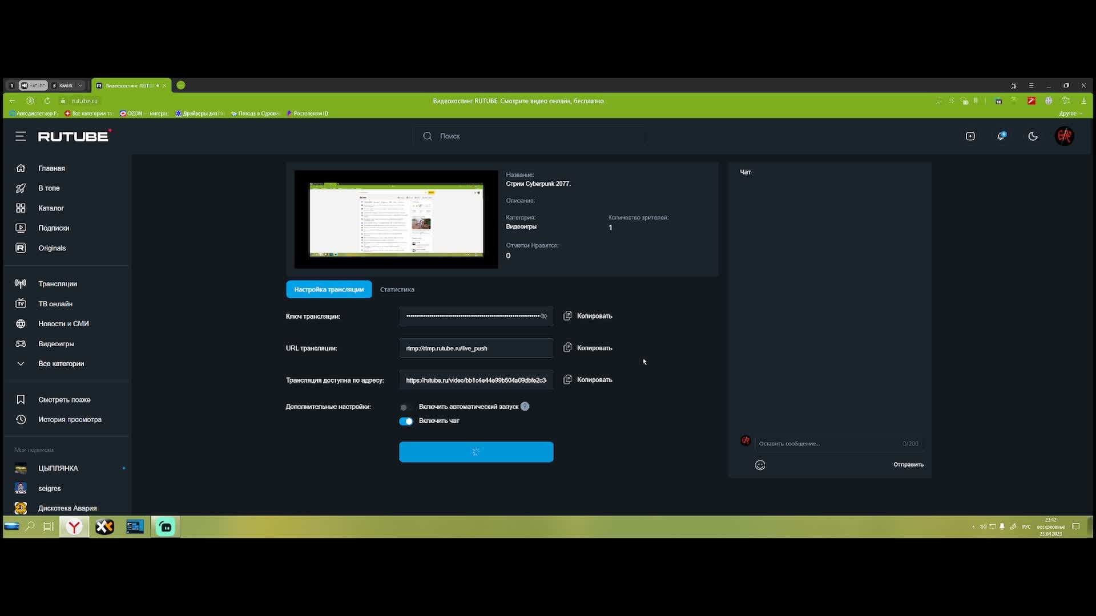The height and width of the screenshot is (616, 1096).
Task: Enable Включить автоматический запуск switch
Action: pos(405,407)
